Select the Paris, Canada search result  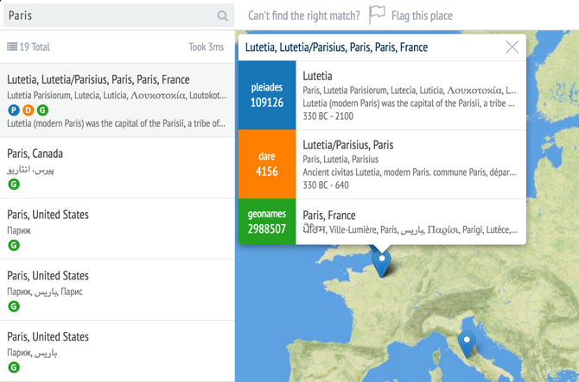(x=117, y=167)
